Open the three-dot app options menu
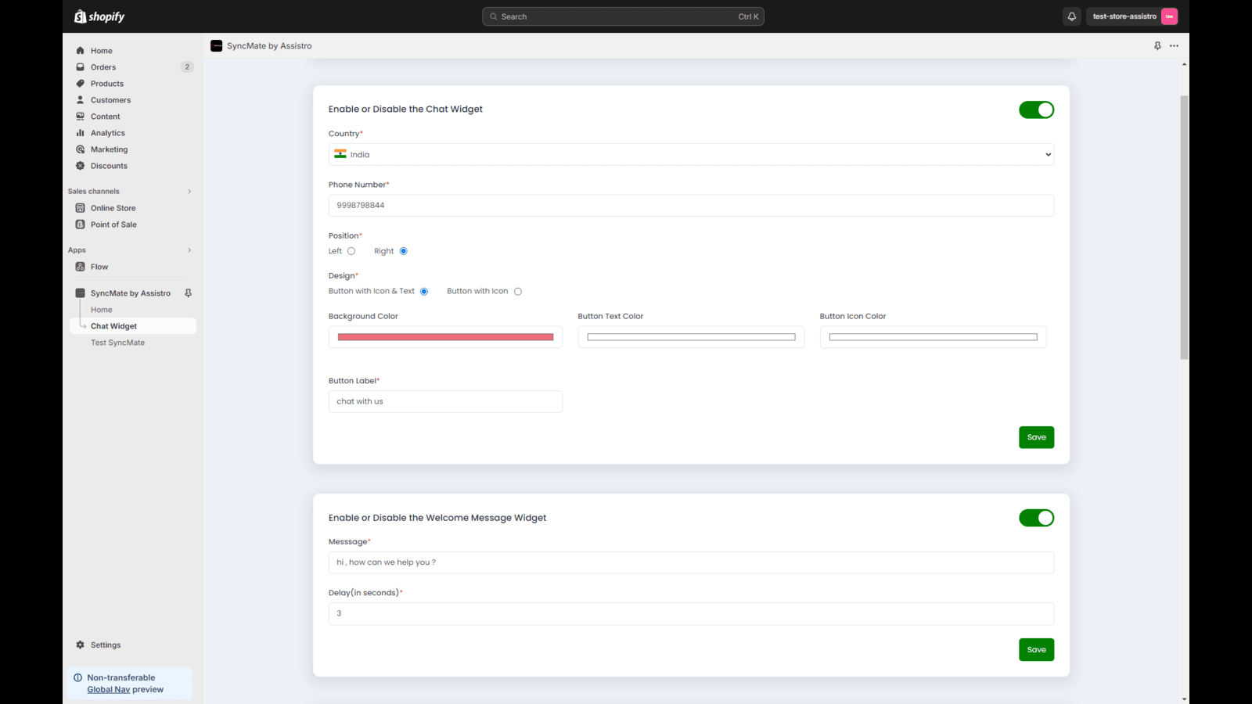The width and height of the screenshot is (1252, 704). (1174, 46)
